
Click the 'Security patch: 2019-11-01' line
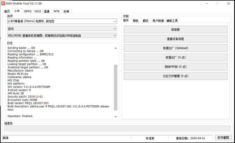coord(25,97)
